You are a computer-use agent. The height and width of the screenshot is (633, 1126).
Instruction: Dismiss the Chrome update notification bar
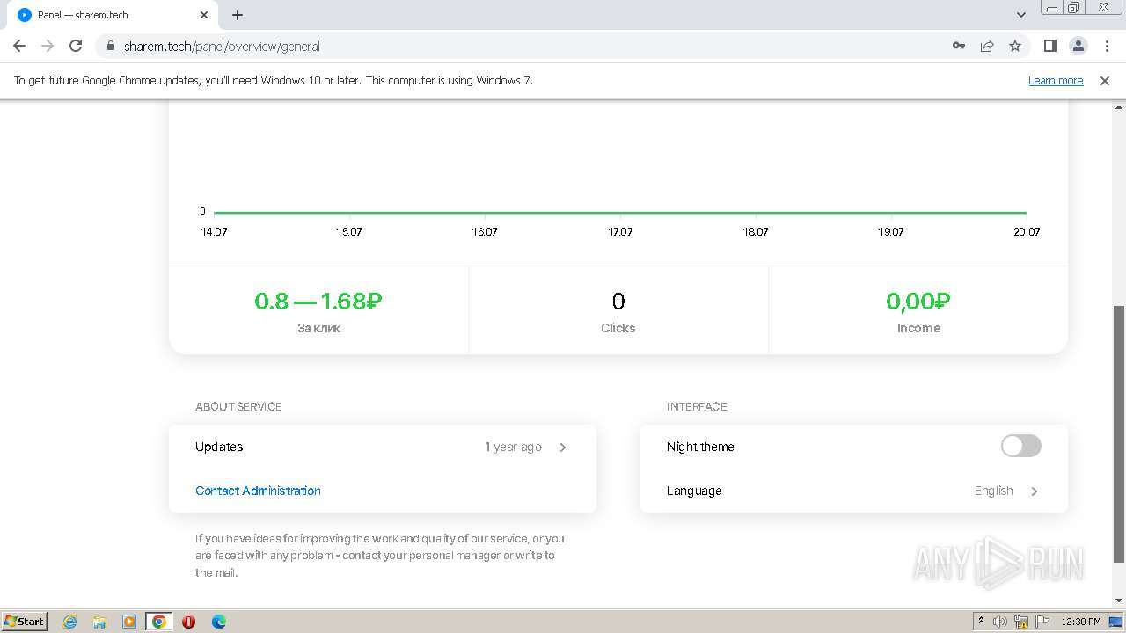click(x=1105, y=80)
